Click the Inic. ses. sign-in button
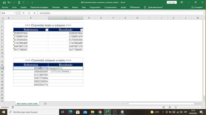206x115 pixels. 172,2
